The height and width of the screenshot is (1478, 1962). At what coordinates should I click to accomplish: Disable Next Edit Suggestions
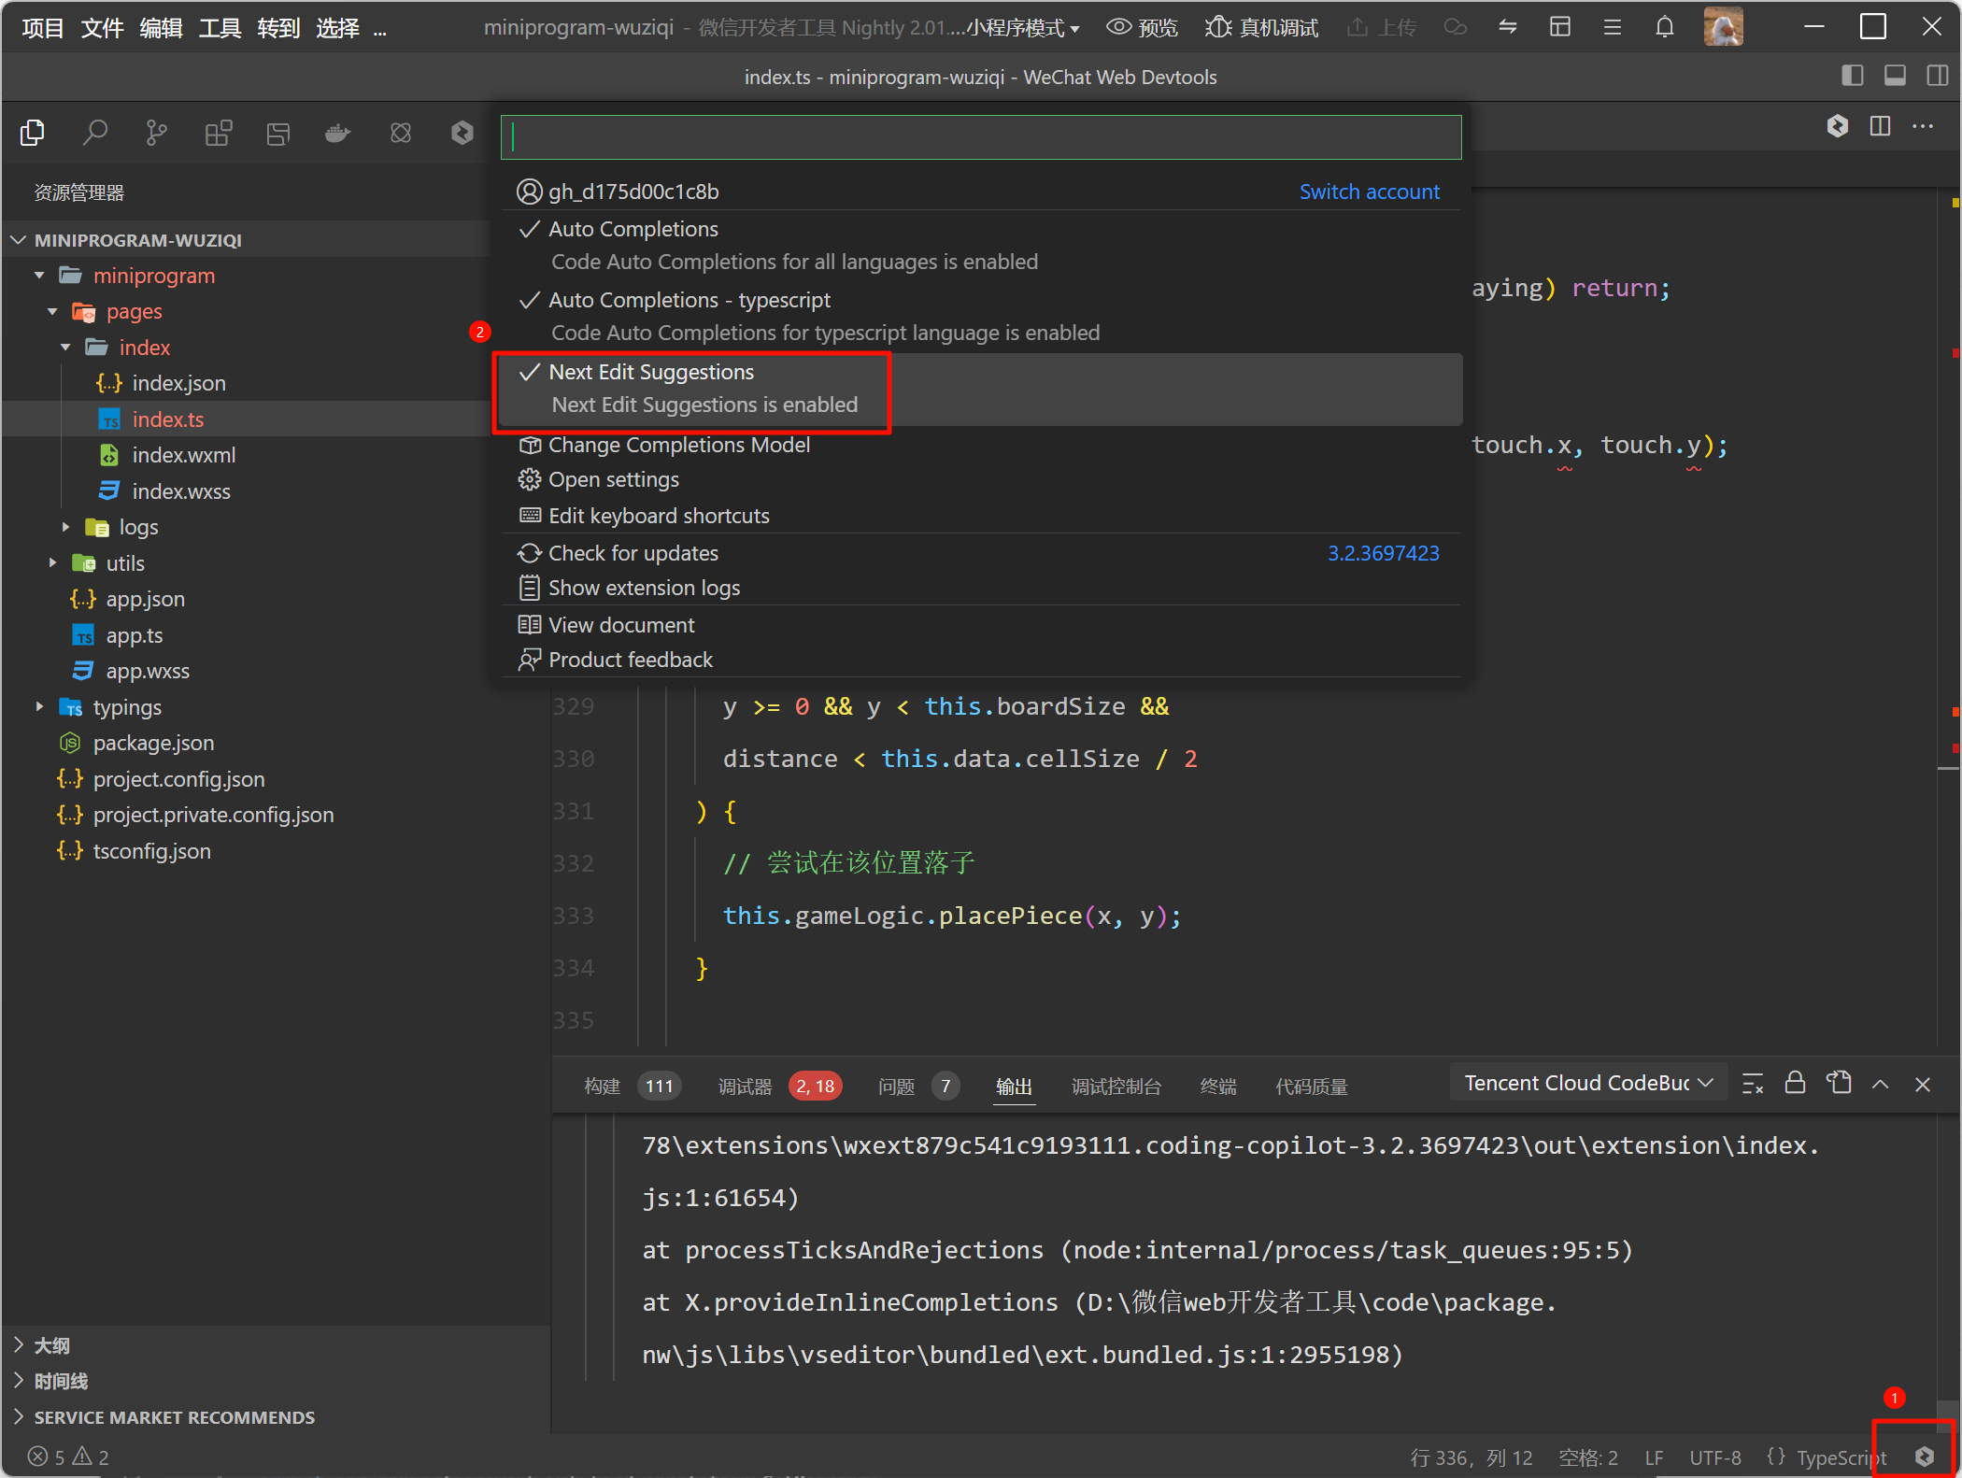(x=651, y=372)
